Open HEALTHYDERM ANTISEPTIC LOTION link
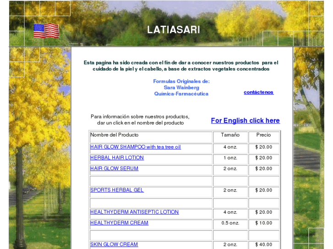The width and height of the screenshot is (333, 249). (x=134, y=212)
